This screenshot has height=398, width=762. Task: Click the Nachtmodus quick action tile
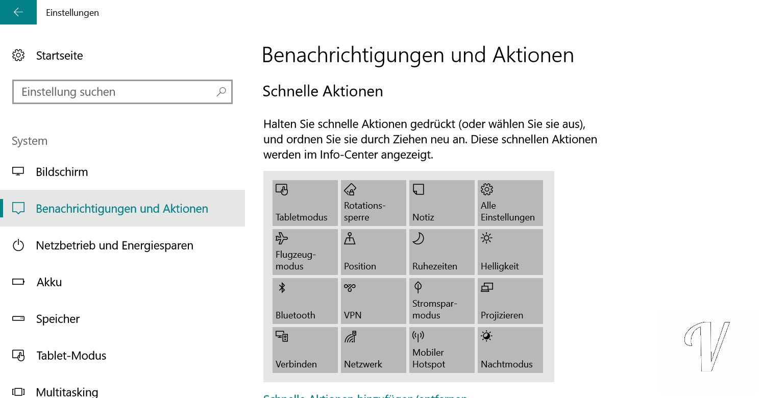[510, 350]
